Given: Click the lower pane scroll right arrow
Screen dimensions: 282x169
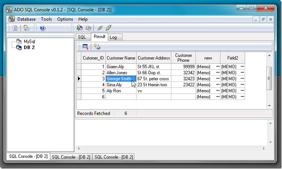Looking at the screenshot, I should (264, 149).
